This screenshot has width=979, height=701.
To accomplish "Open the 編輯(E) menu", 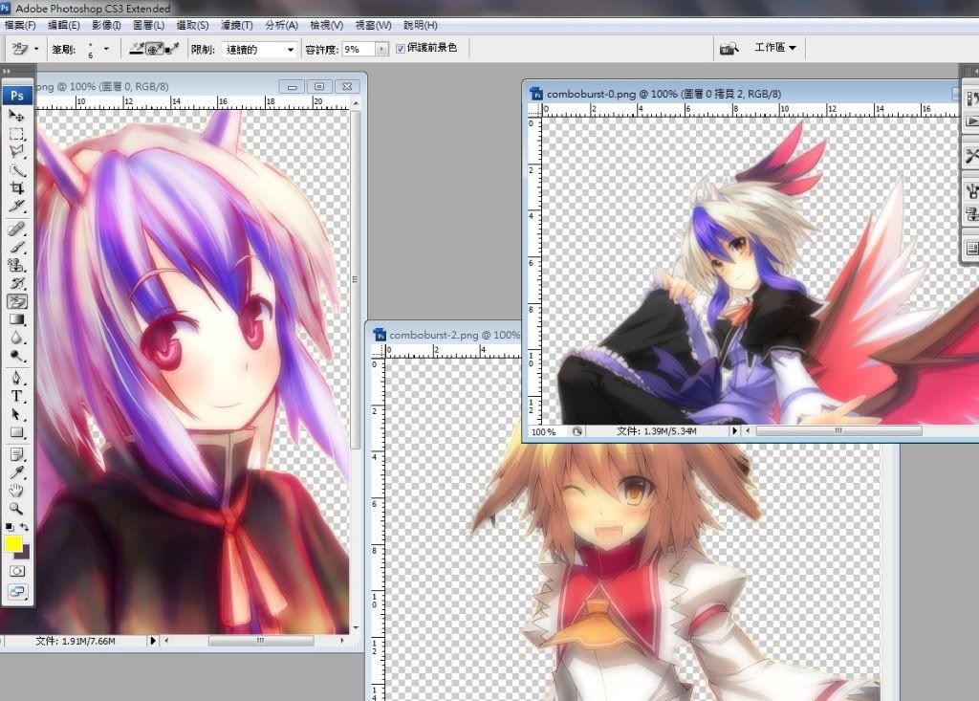I will coord(64,25).
